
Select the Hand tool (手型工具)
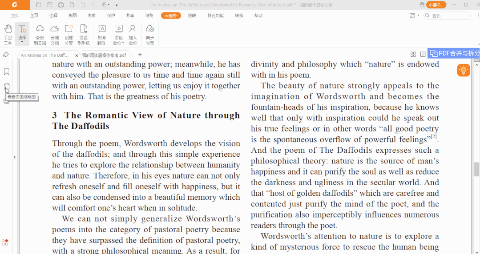tap(8, 34)
